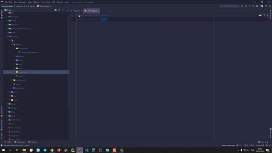Collapse the resources folder
The width and height of the screenshot is (272, 153).
pyautogui.click(x=7, y=37)
